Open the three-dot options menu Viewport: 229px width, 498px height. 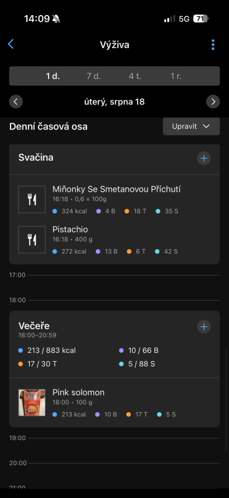click(x=213, y=45)
